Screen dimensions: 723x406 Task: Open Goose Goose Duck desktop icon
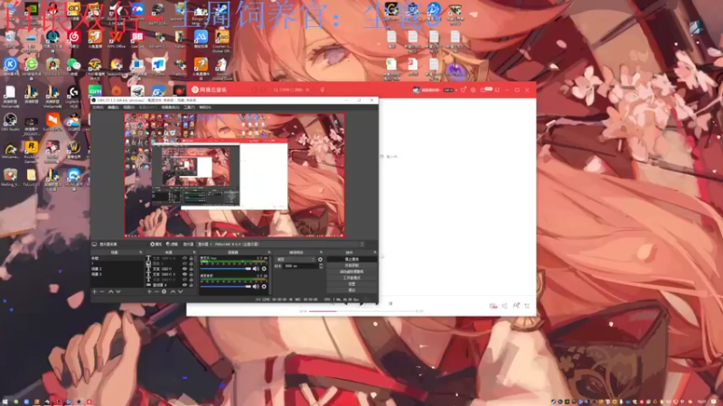tap(221, 69)
